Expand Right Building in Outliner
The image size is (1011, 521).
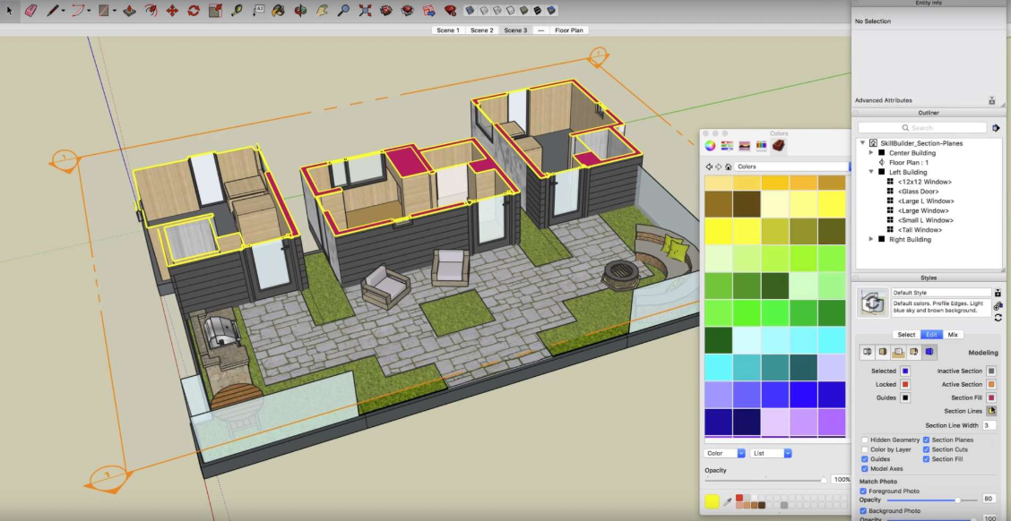pos(871,240)
